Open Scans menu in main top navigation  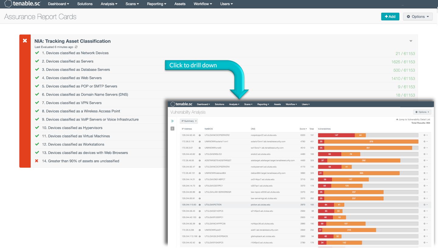pos(132,4)
